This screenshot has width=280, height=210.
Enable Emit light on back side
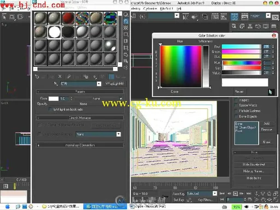click(x=50, y=109)
